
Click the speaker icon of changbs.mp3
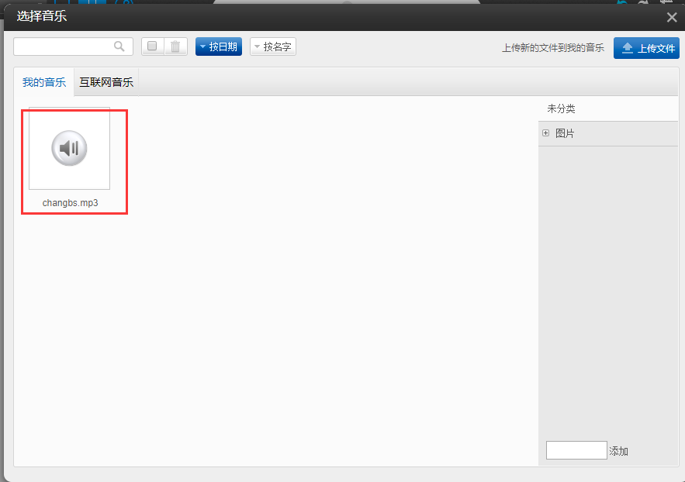click(69, 148)
